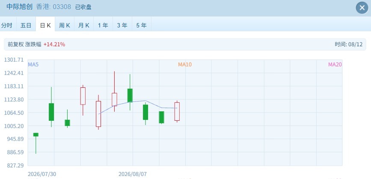Select the 日K daily candlestick tab
Viewport: 371px width, 179px height.
45,25
